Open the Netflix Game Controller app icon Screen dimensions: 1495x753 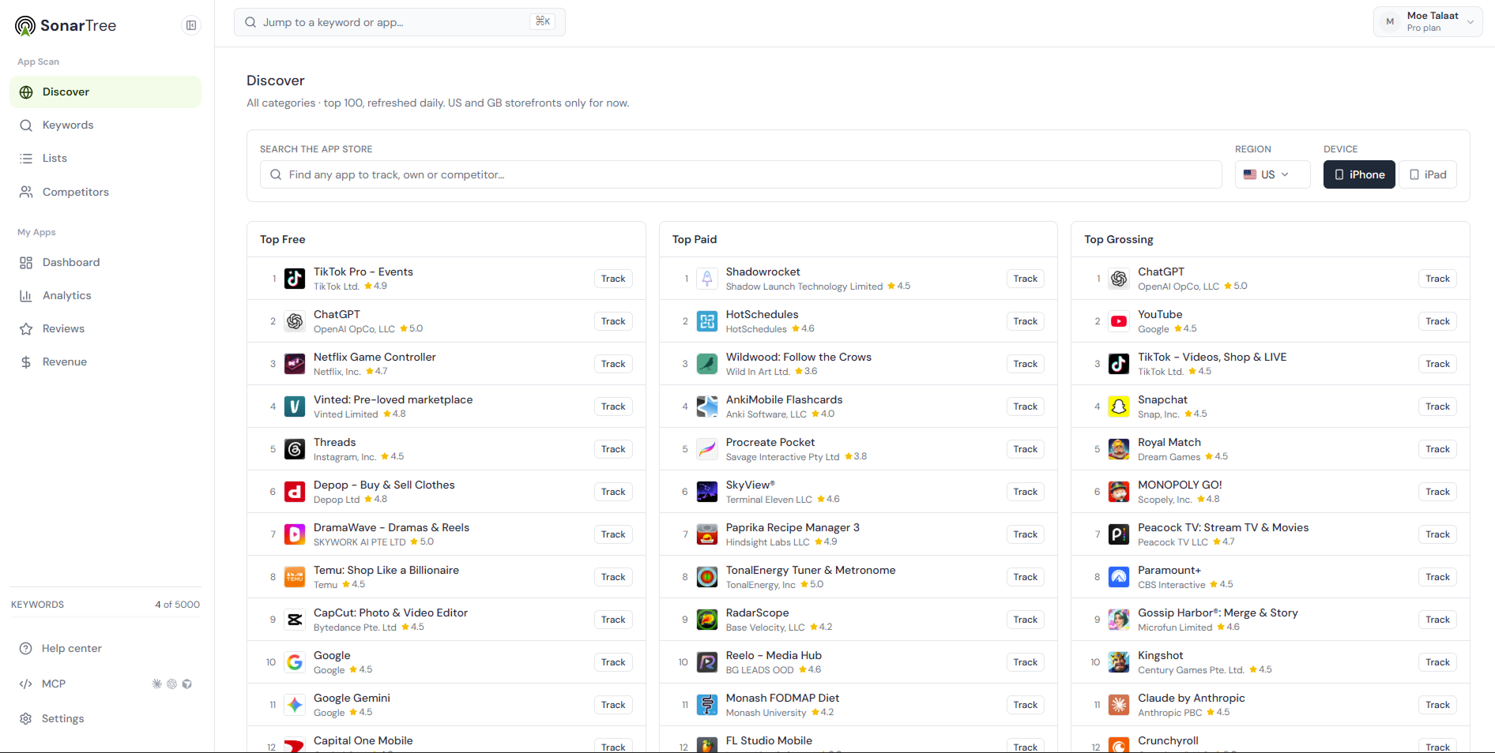(x=295, y=363)
